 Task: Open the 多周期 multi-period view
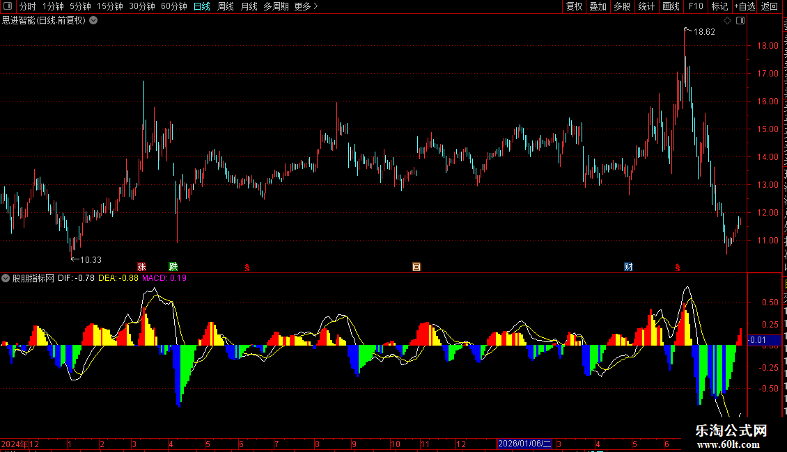[276, 6]
